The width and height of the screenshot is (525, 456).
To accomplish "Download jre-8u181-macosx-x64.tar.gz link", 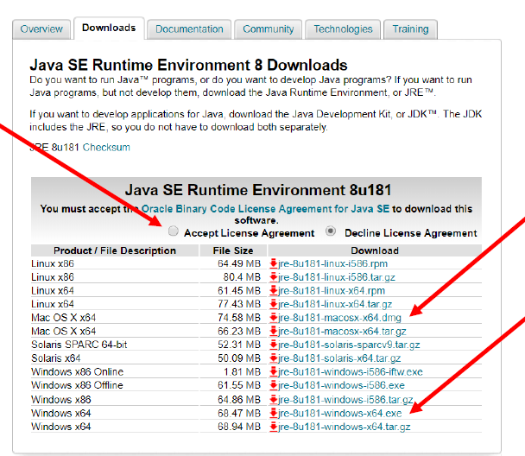I will (341, 332).
